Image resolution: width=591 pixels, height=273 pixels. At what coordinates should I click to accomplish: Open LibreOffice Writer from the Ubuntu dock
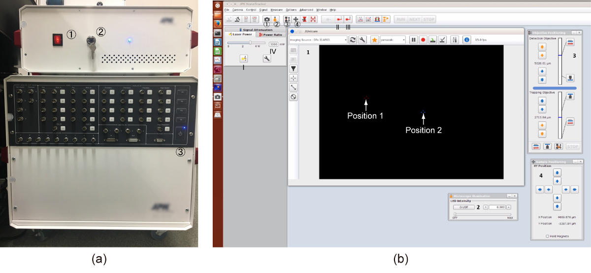click(x=217, y=42)
